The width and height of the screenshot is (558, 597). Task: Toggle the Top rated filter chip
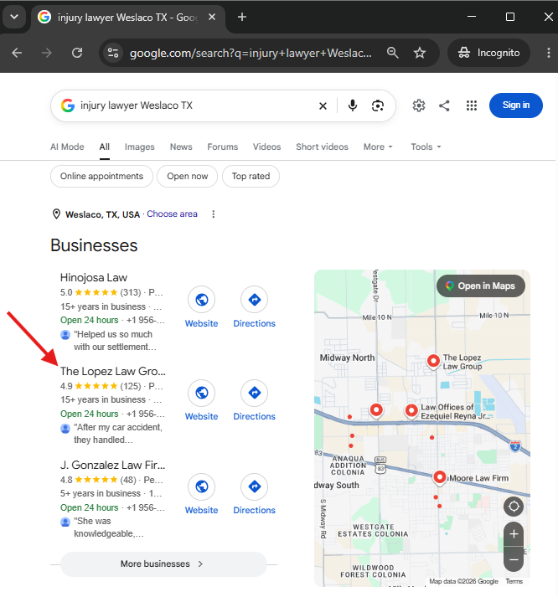(251, 177)
